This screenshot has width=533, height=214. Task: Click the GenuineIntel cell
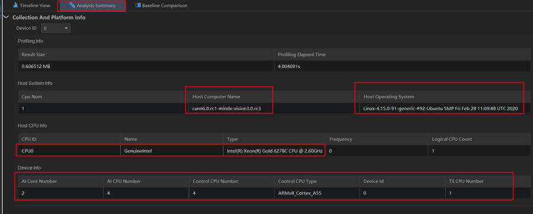[172, 151]
